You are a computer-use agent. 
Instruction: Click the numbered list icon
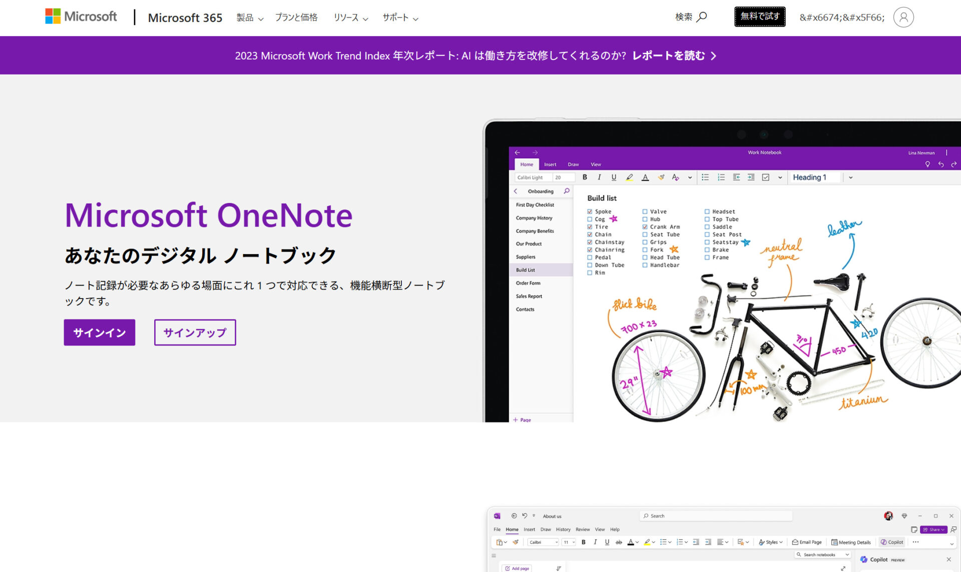tap(721, 177)
